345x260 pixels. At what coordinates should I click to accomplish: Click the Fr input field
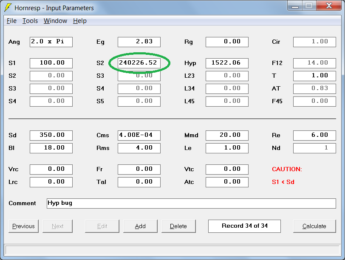(139, 170)
